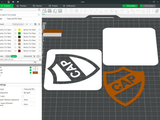Open the Preview tab
The height and width of the screenshot is (120, 160).
pos(21,6)
